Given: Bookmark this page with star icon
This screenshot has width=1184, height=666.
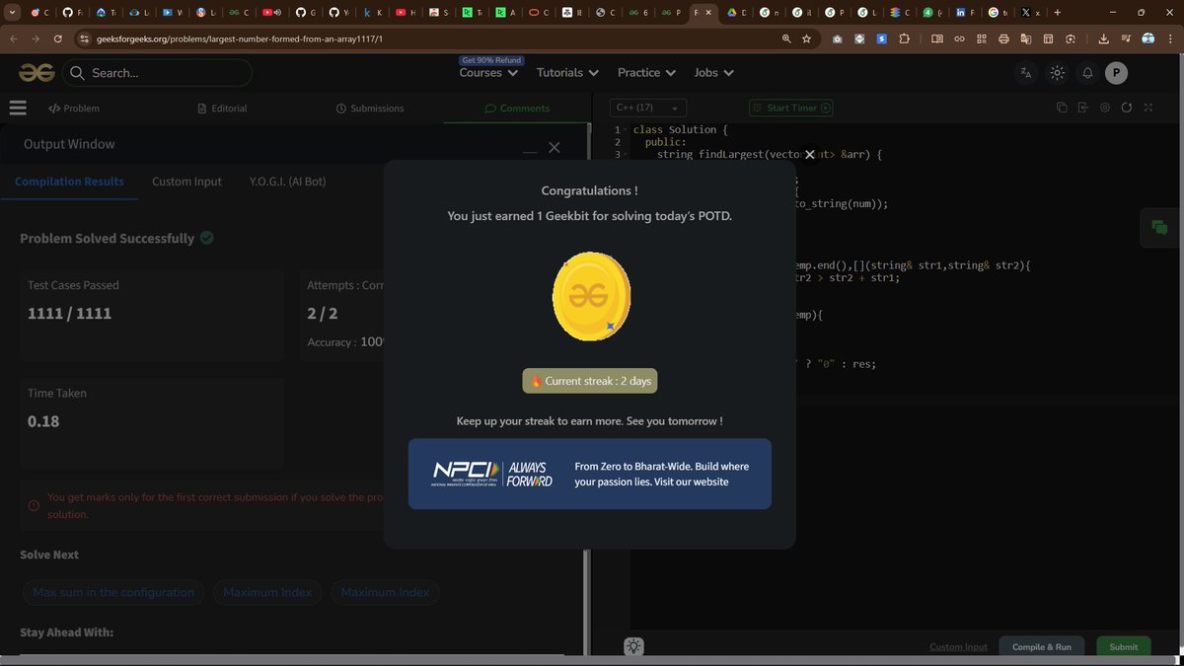Looking at the screenshot, I should [x=806, y=38].
